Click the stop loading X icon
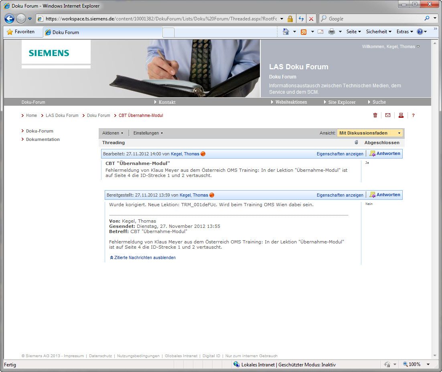 (x=311, y=18)
